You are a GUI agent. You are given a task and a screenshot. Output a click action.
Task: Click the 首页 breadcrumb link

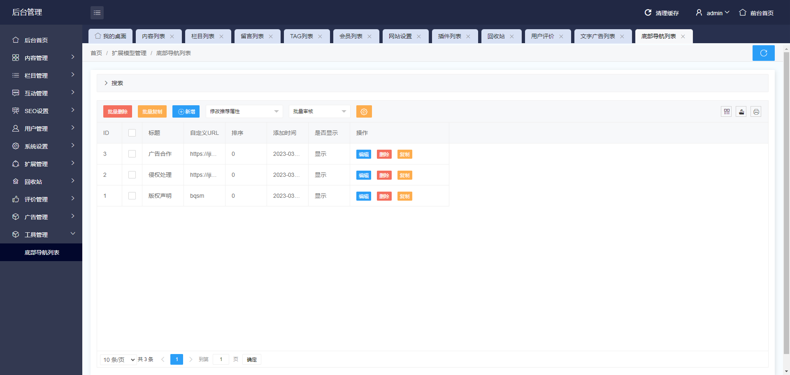pos(96,53)
